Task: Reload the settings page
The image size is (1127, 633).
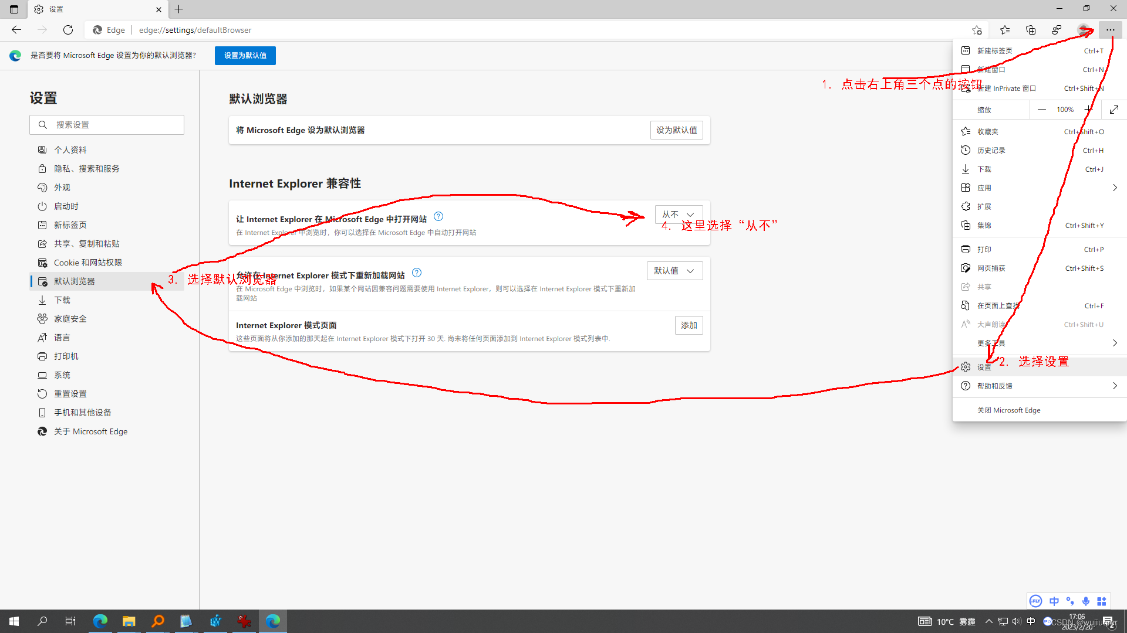Action: (68, 30)
